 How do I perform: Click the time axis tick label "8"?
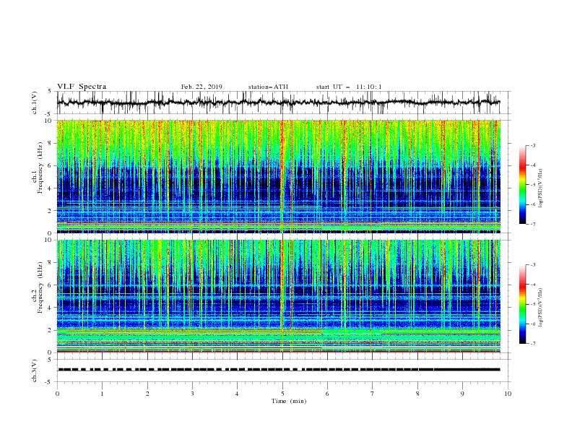417,394
